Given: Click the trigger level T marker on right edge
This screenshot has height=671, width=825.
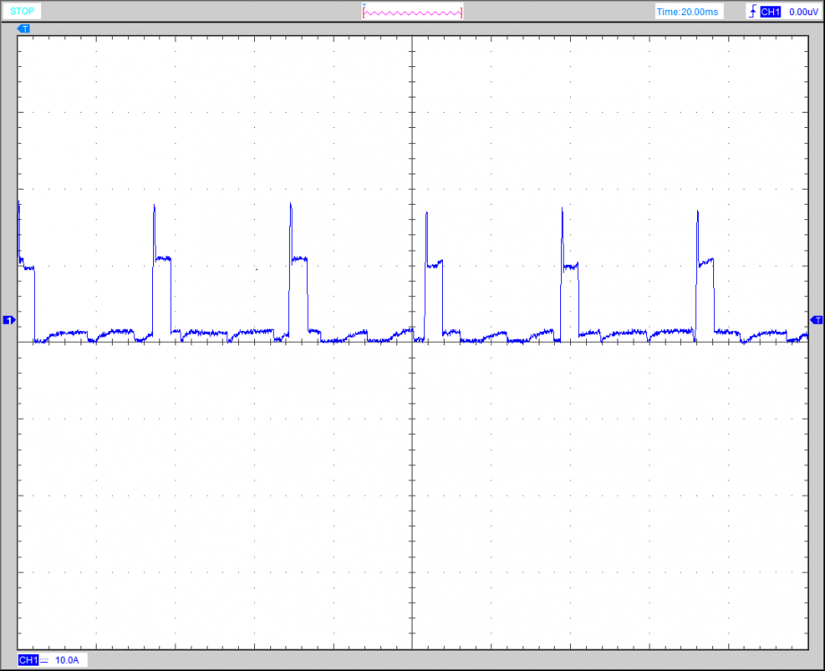Looking at the screenshot, I should pos(816,319).
